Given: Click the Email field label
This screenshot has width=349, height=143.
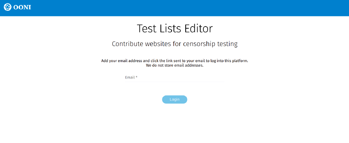Looking at the screenshot, I should (130, 77).
